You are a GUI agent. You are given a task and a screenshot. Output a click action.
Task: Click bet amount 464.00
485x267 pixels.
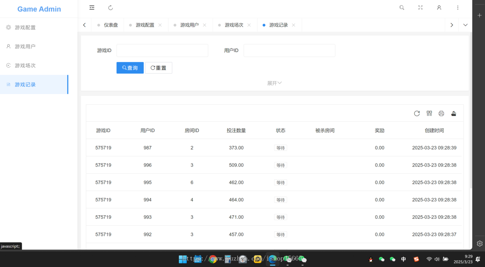pyautogui.click(x=236, y=200)
